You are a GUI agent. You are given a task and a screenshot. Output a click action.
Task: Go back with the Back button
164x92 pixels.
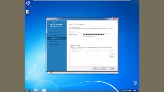[x=96, y=68]
